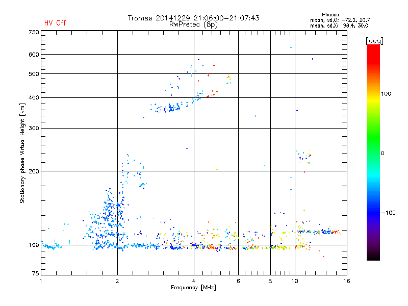The width and height of the screenshot is (408, 306).
Task: Click the Stationary phase Virtual Height axis title
Action: tap(22, 154)
